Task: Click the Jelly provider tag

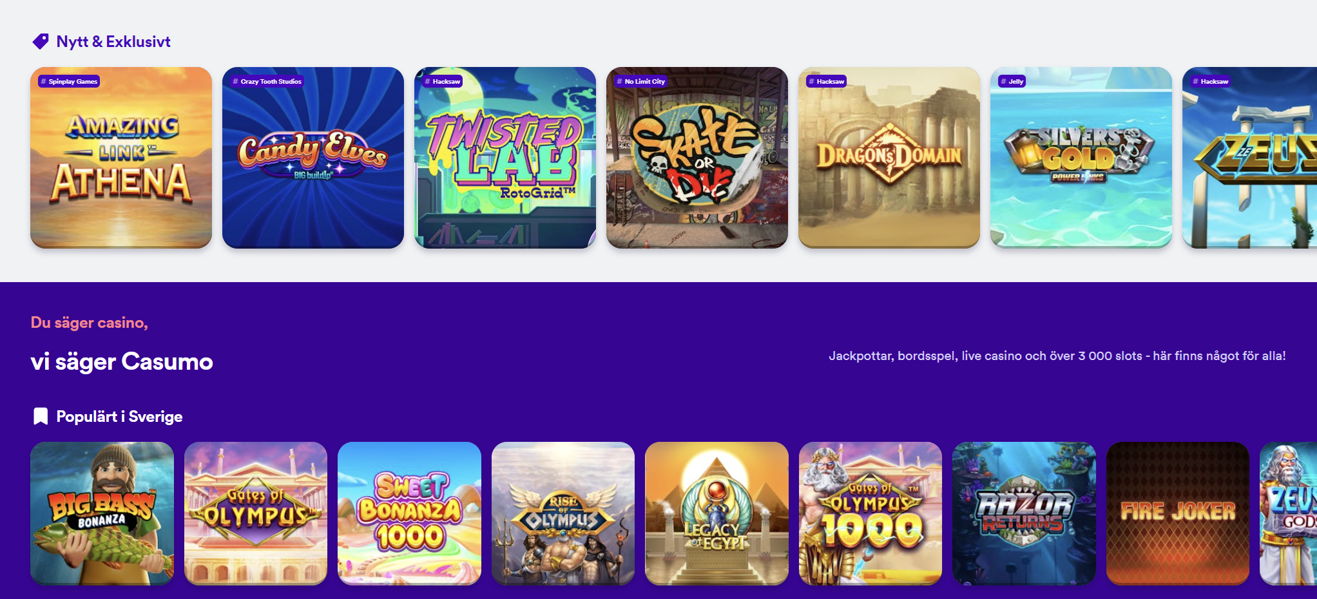Action: click(x=1012, y=82)
